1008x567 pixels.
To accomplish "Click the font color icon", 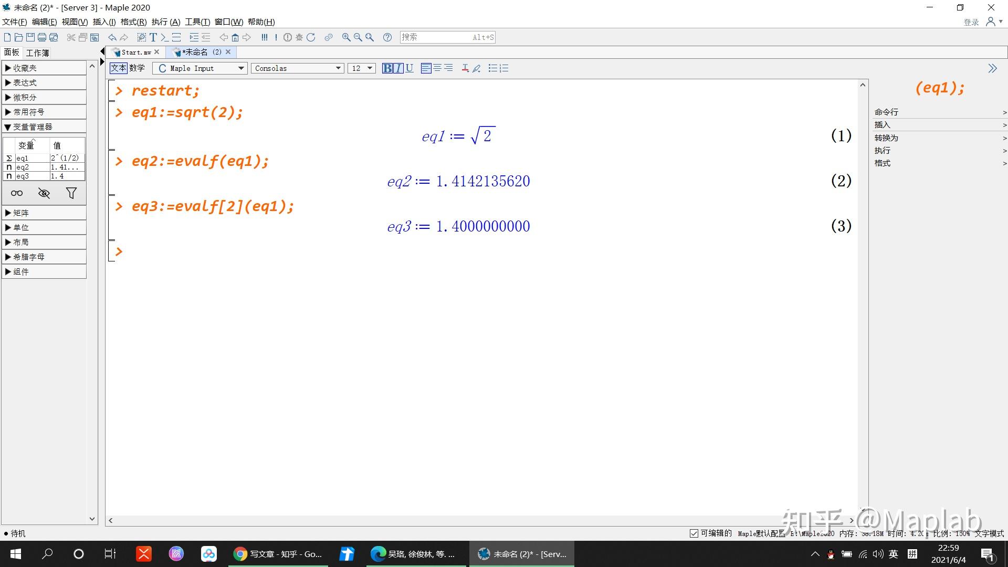I will (x=465, y=68).
